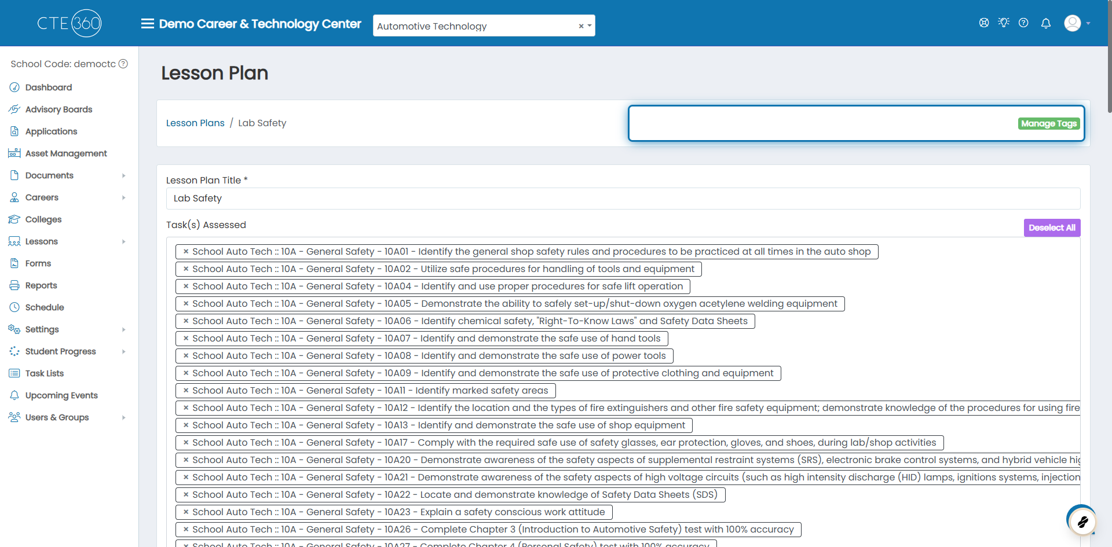Click the Forms sidebar icon
This screenshot has height=547, width=1112.
point(14,263)
